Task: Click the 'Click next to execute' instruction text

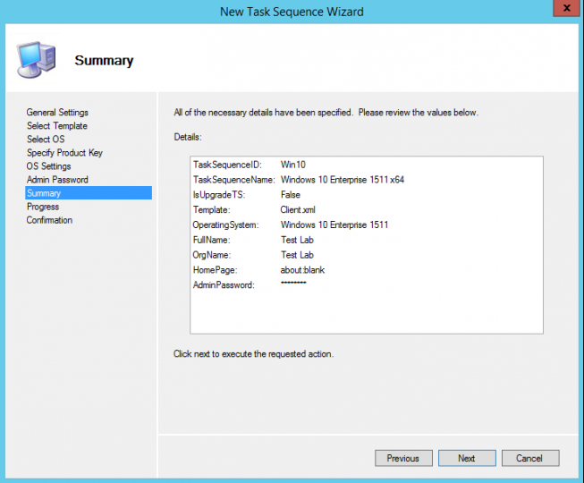Action: [x=253, y=354]
